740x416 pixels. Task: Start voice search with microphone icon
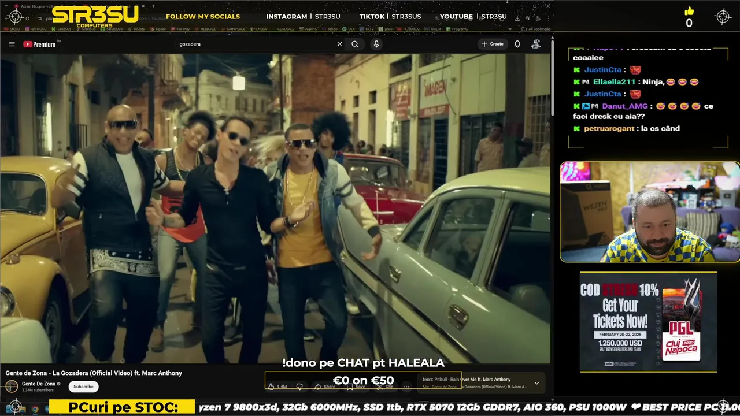tap(376, 44)
